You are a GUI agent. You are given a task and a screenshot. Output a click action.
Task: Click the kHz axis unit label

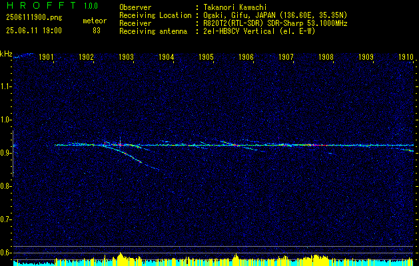[x=6, y=54]
